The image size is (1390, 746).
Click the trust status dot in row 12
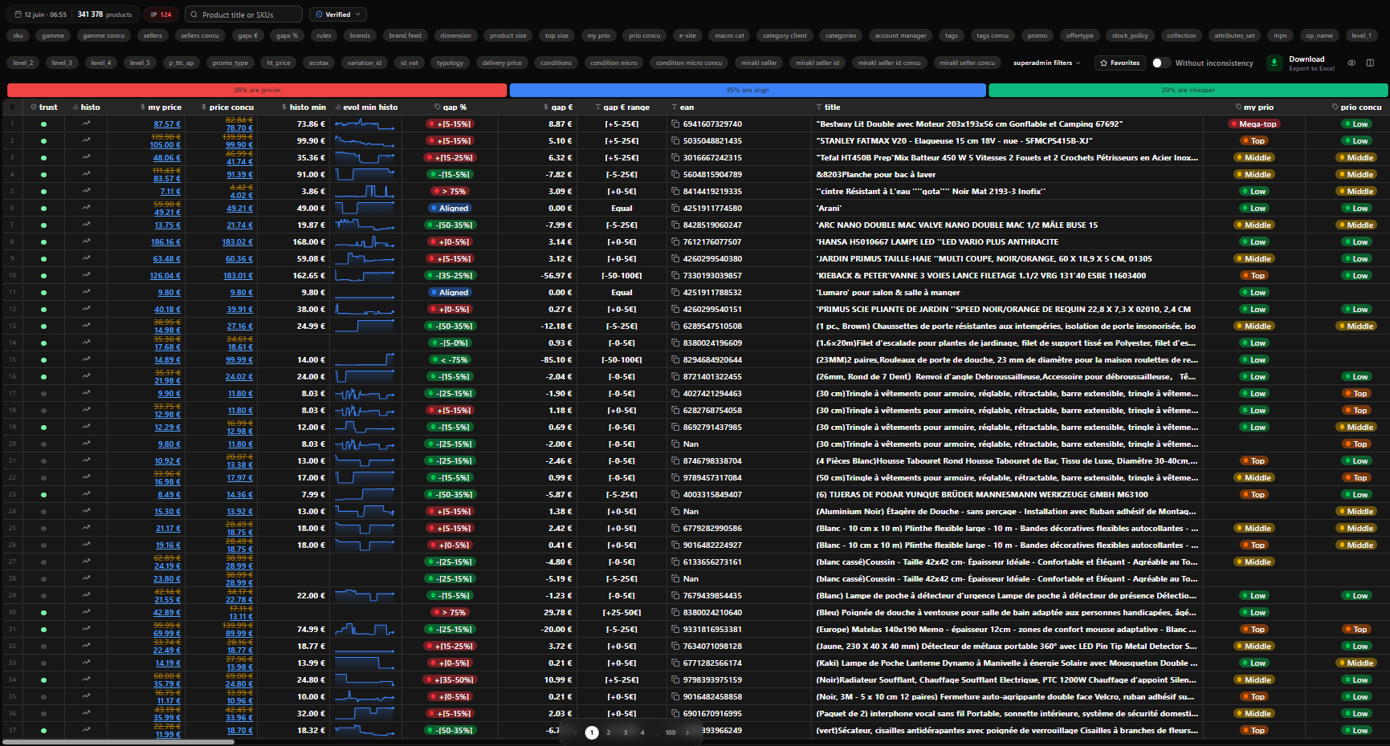(x=43, y=310)
